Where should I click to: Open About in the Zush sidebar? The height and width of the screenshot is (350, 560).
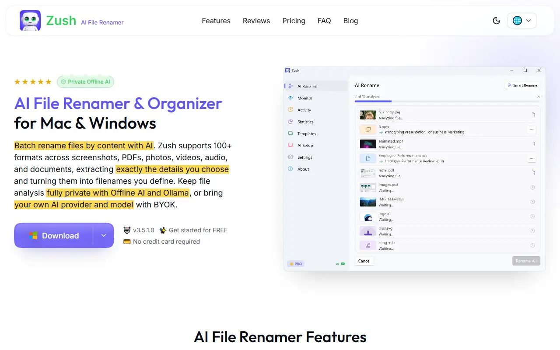pyautogui.click(x=316, y=169)
